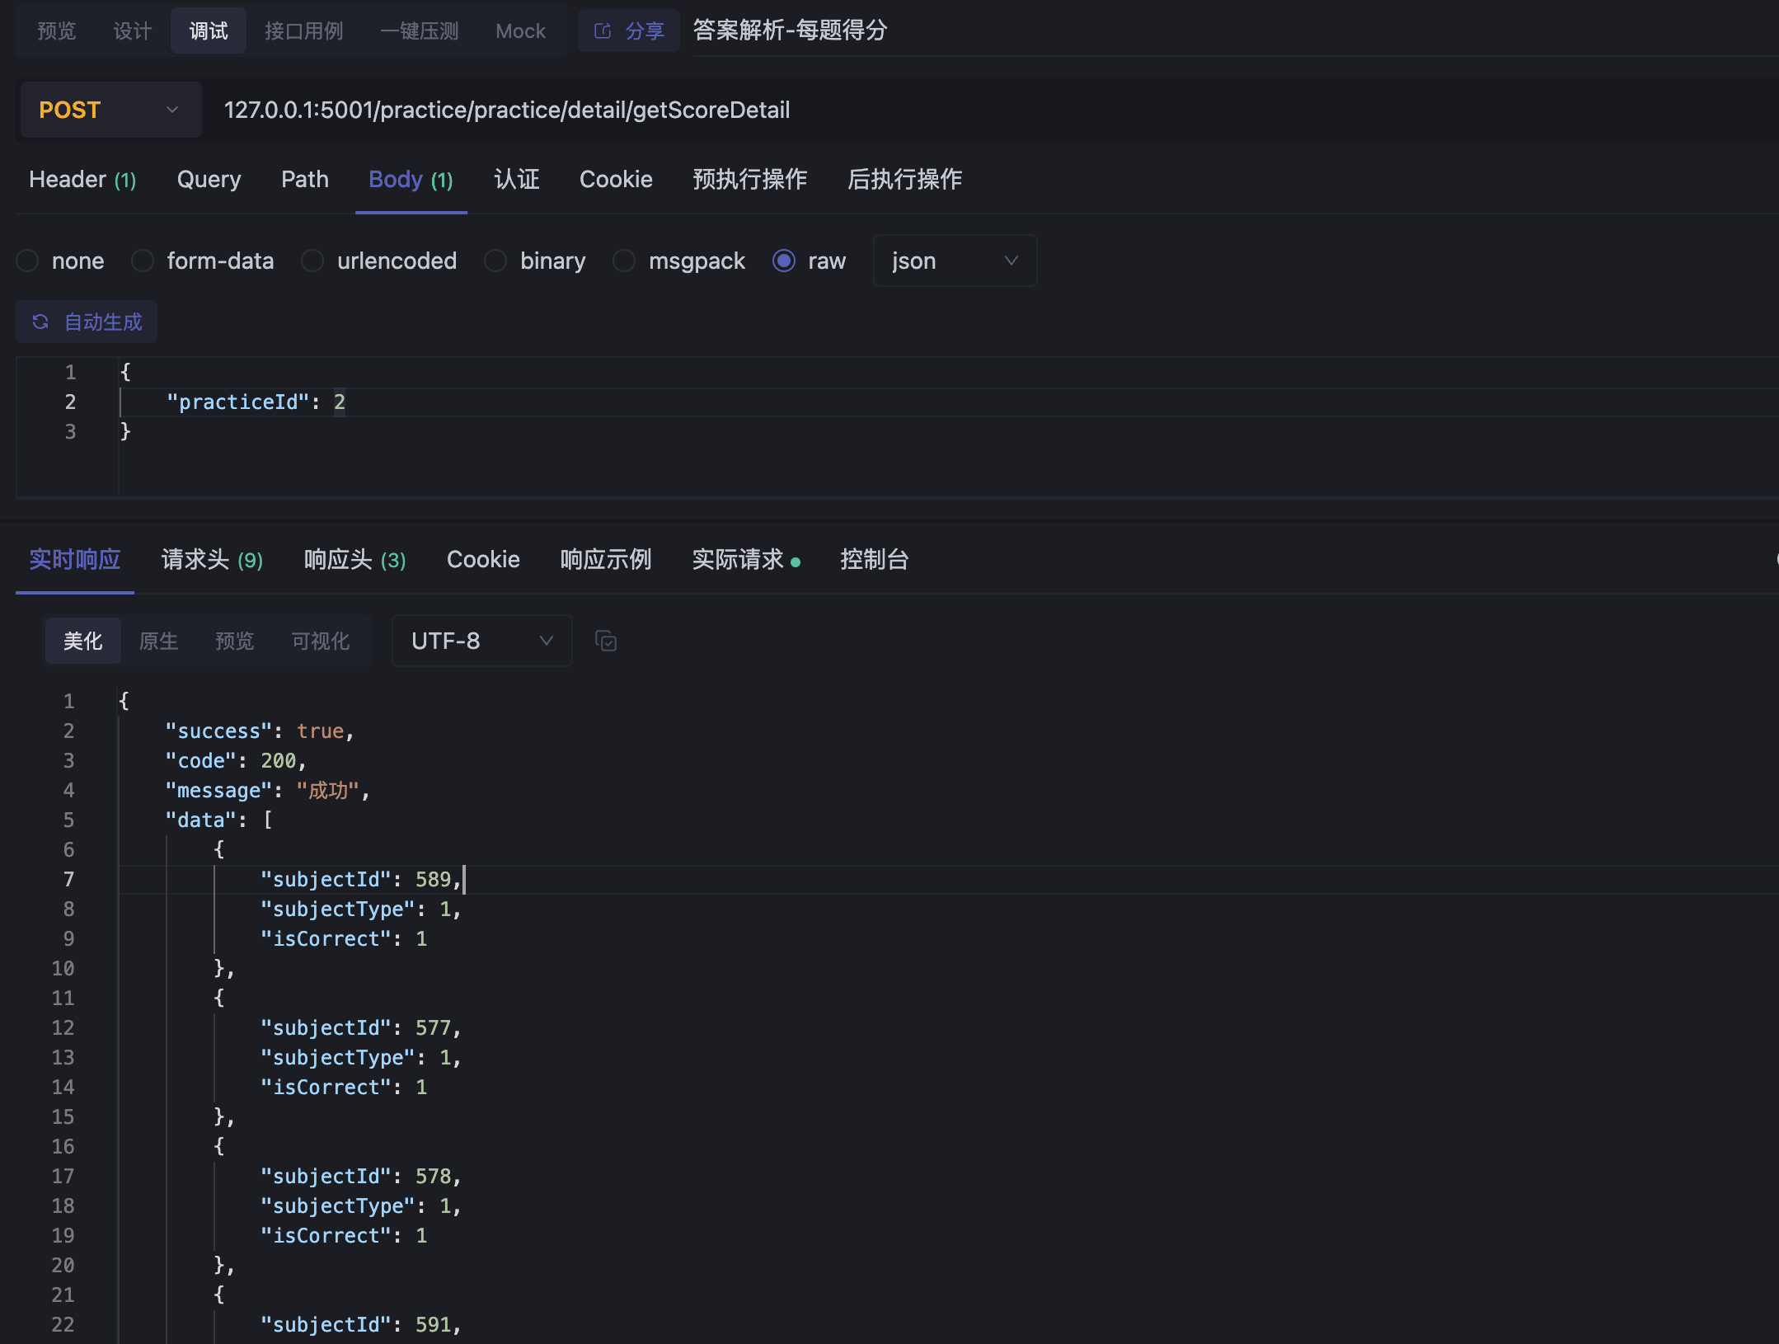
Task: Open the Mock tab
Action: (521, 31)
